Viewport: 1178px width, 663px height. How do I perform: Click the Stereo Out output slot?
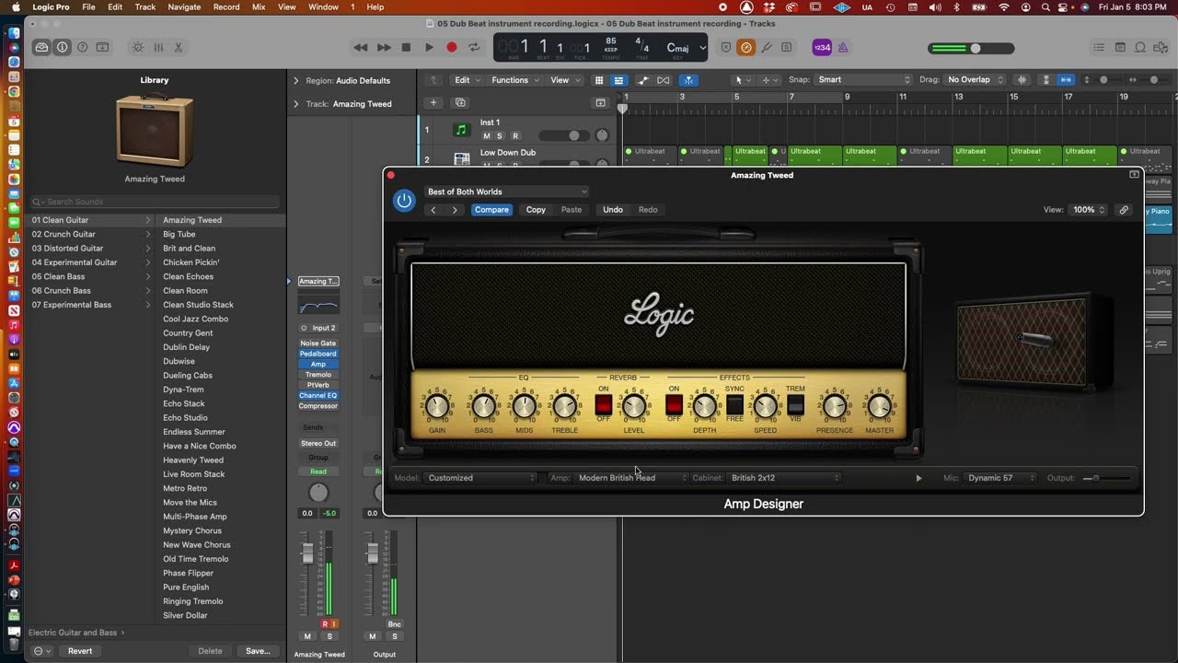click(318, 443)
